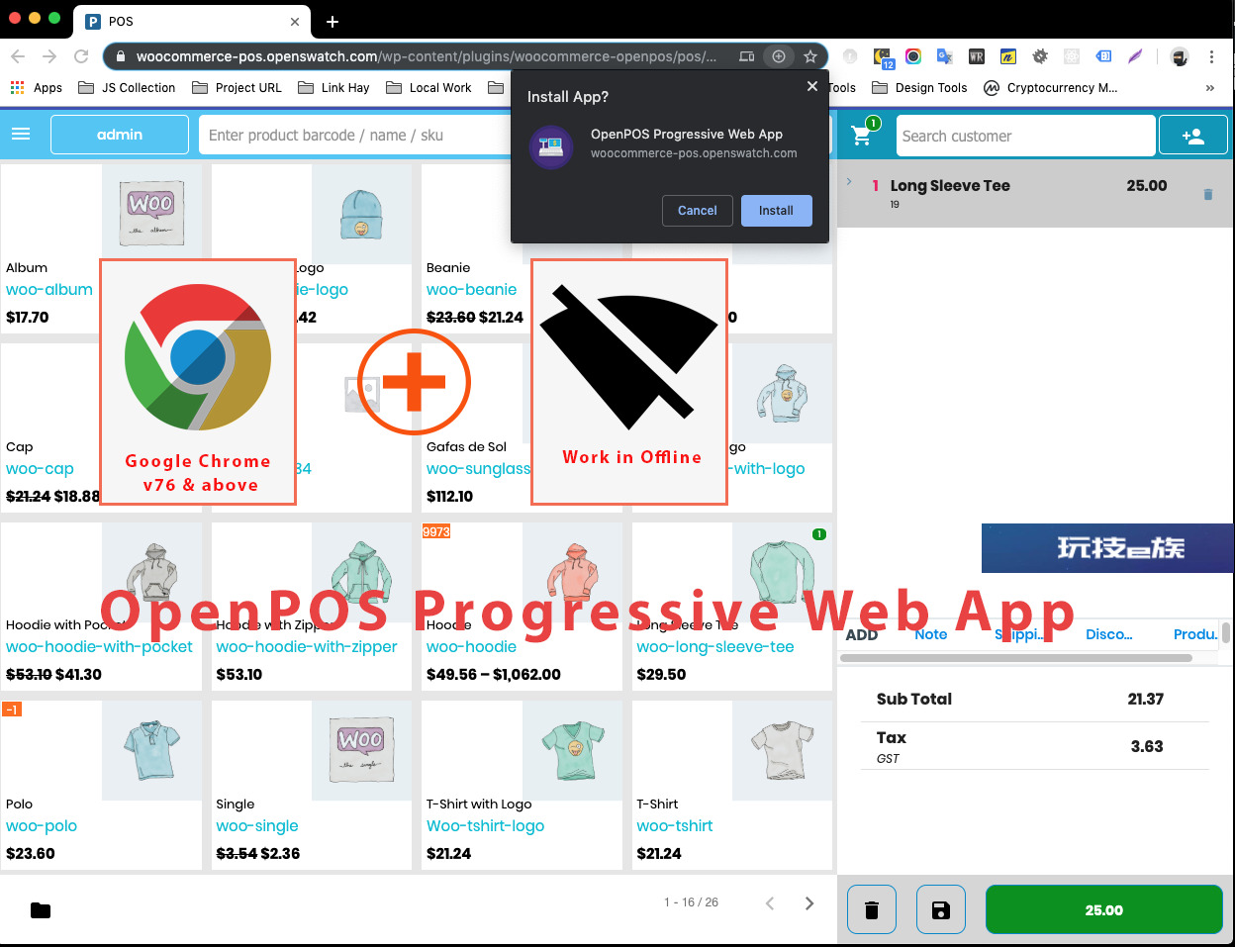Open the gear cog extension icon
Screen dimensions: 1235x947
[x=1040, y=56]
